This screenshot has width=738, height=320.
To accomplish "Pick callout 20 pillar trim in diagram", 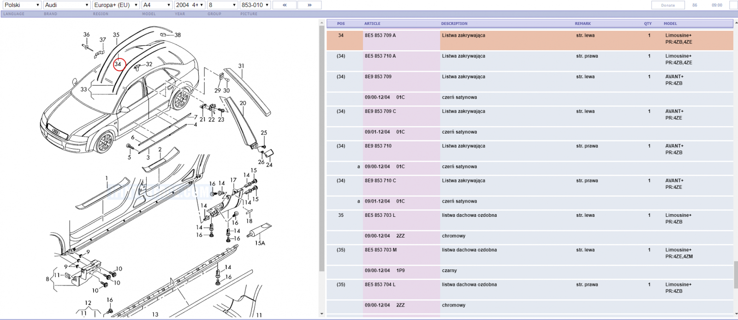I will pyautogui.click(x=243, y=103).
